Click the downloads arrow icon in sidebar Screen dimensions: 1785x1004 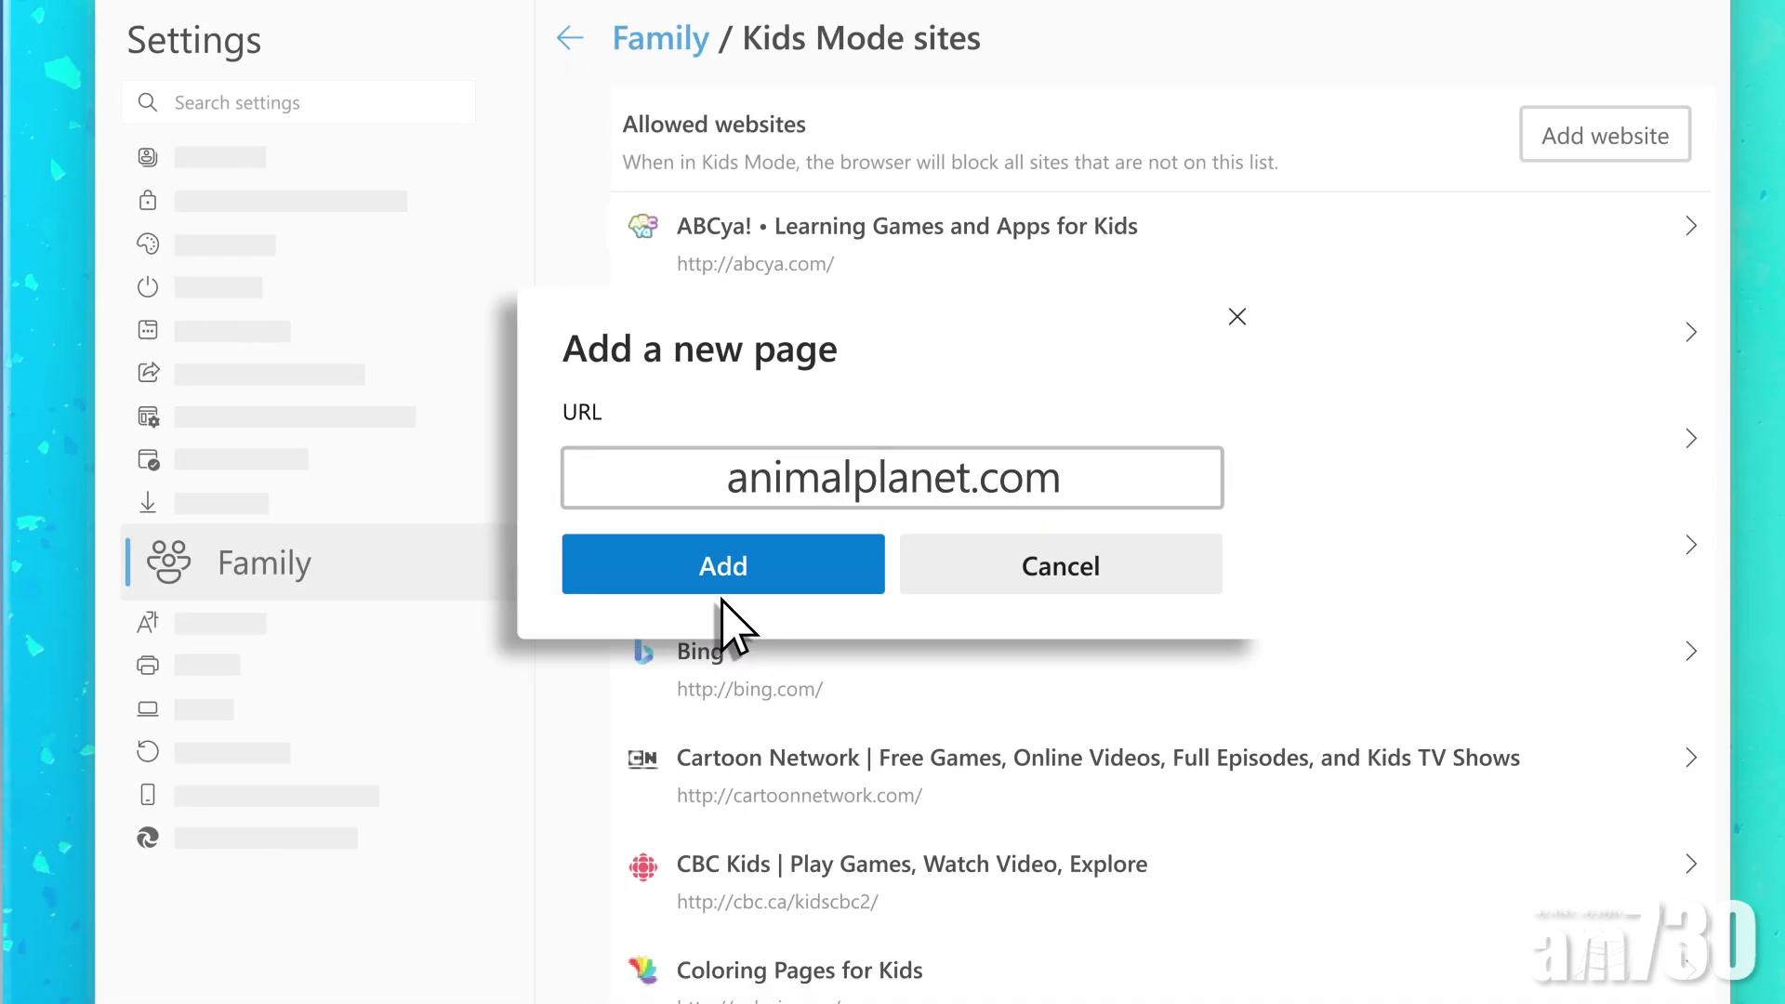coord(148,503)
